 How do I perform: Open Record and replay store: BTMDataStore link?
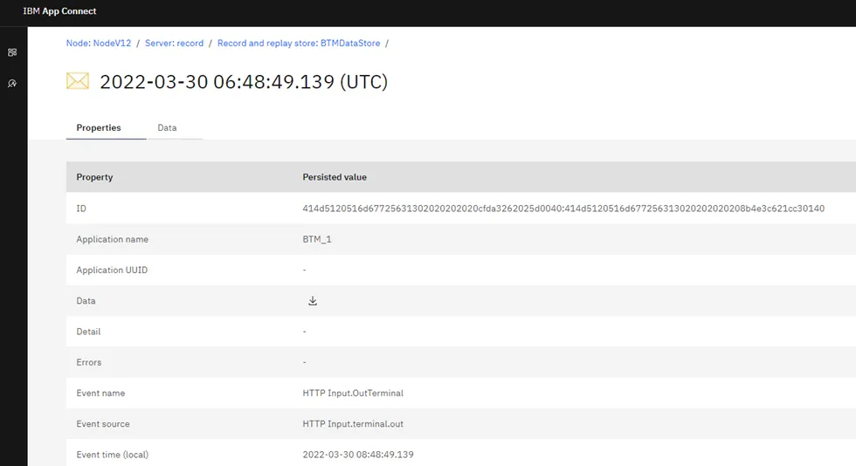pyautogui.click(x=299, y=43)
